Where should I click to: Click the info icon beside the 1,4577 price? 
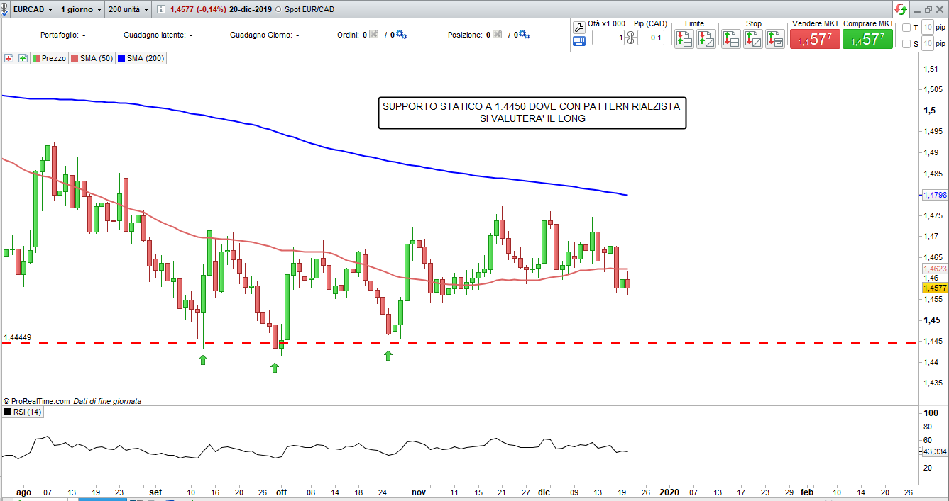[160, 9]
